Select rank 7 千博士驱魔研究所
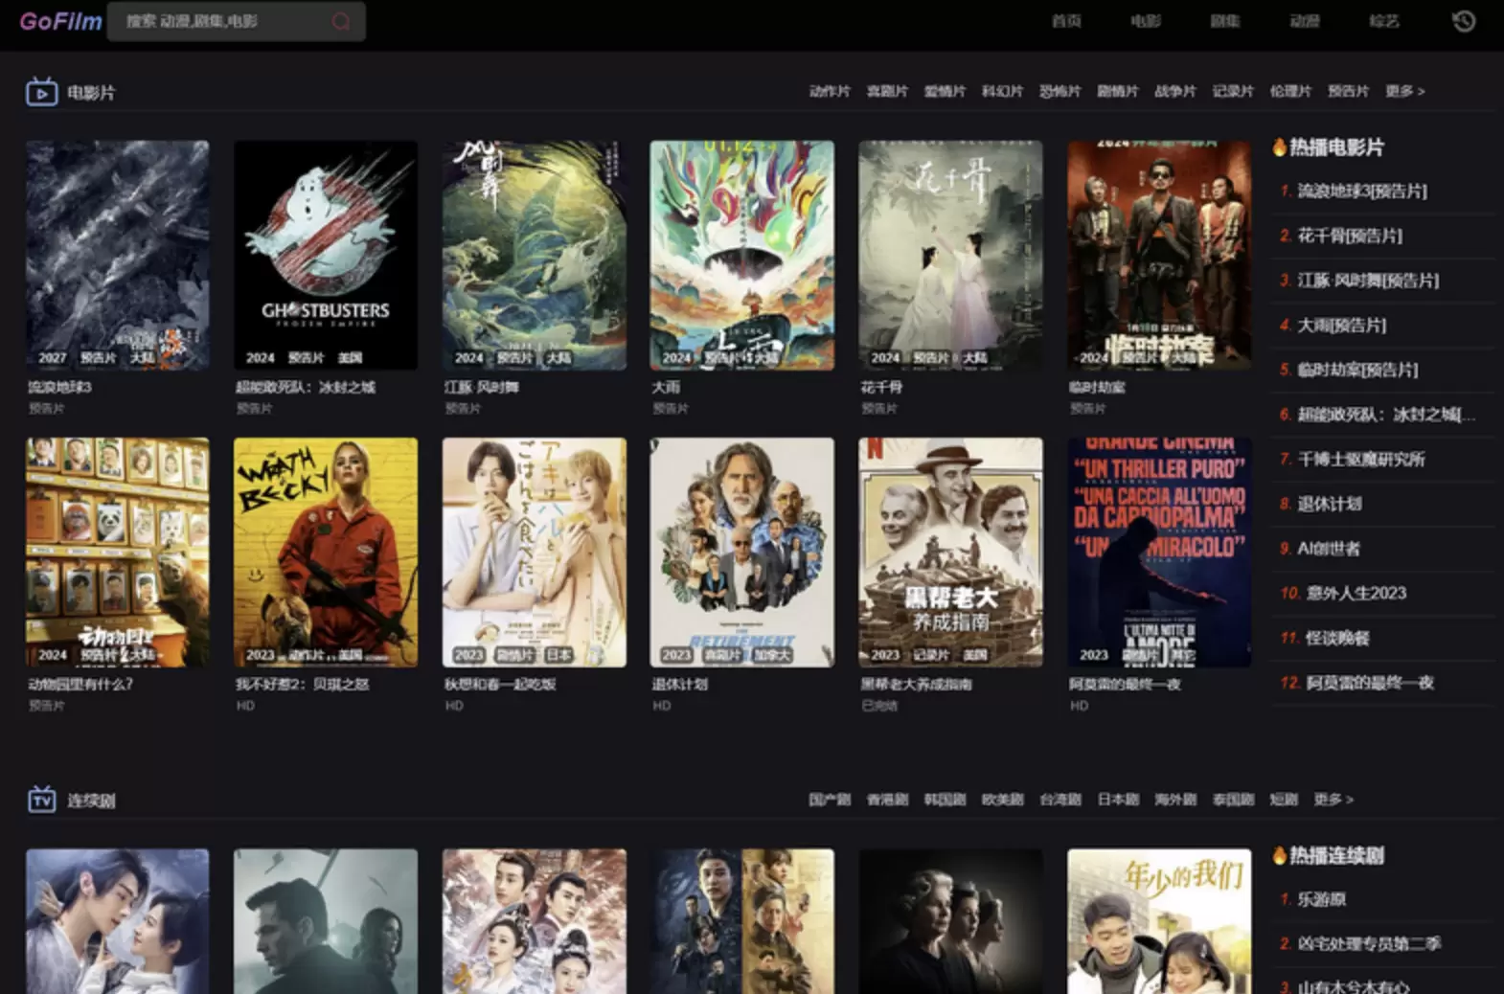1504x994 pixels. (x=1360, y=459)
